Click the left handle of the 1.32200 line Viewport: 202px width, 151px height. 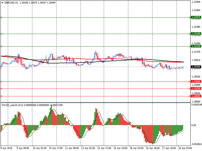[x=1, y=34]
